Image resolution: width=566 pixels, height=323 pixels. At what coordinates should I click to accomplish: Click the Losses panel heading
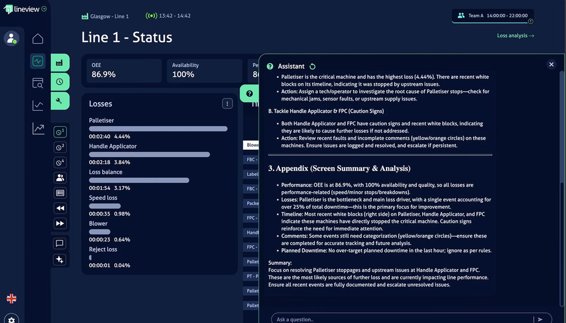tap(101, 104)
